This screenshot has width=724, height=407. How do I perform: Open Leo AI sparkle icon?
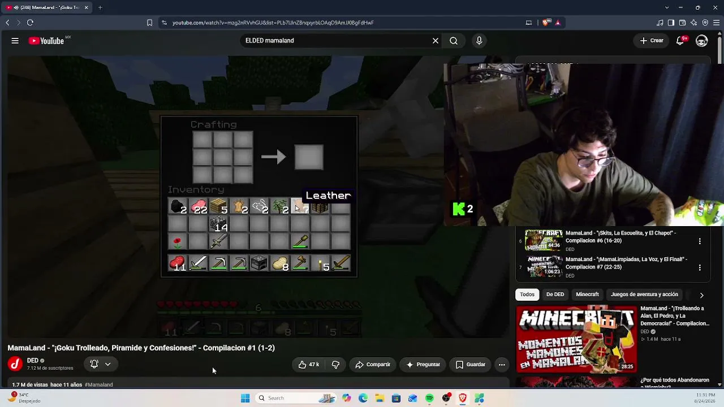pos(693,23)
